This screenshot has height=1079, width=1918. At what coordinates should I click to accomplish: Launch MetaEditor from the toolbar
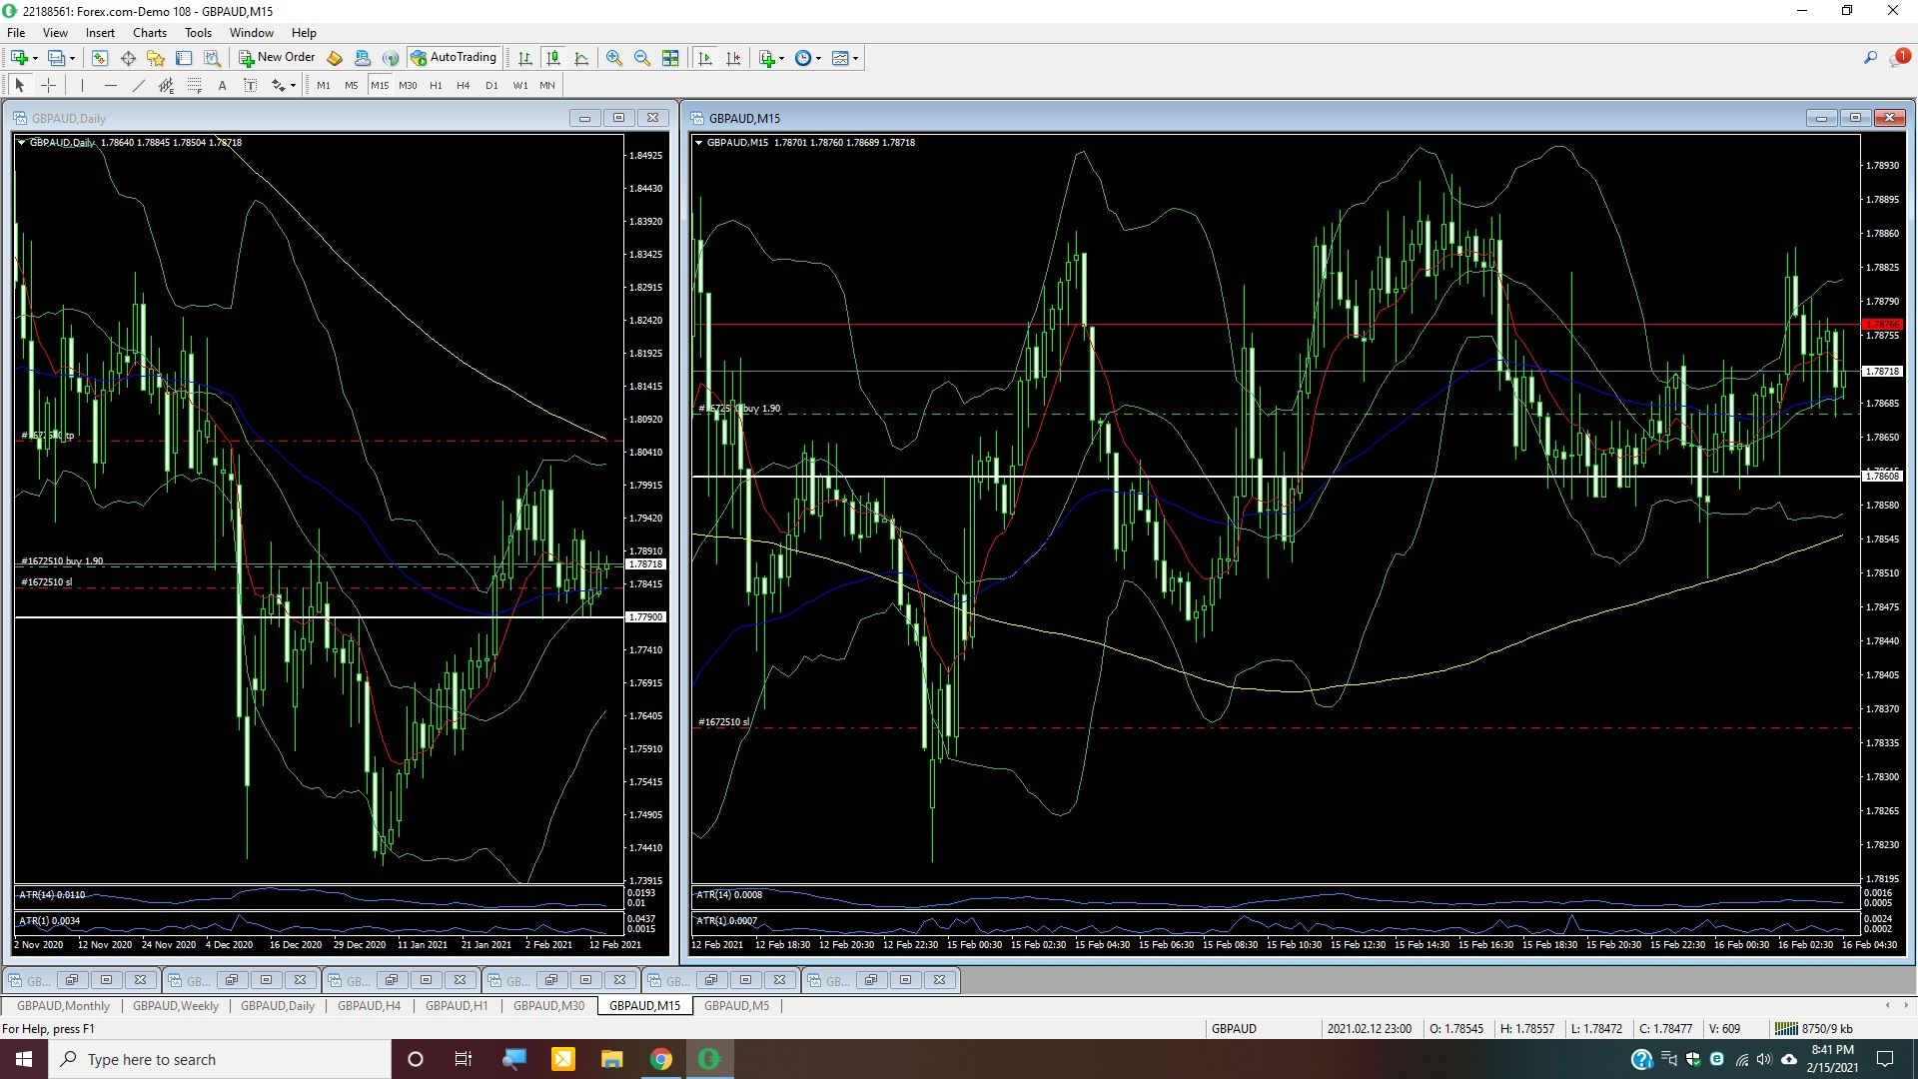pyautogui.click(x=335, y=58)
